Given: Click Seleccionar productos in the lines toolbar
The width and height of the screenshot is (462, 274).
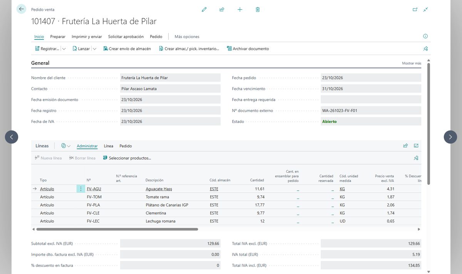Looking at the screenshot, I should click(x=127, y=158).
